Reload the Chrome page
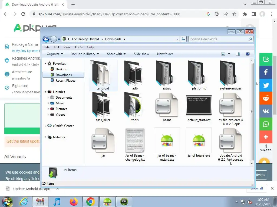The image size is (277, 207). pyautogui.click(x=23, y=14)
